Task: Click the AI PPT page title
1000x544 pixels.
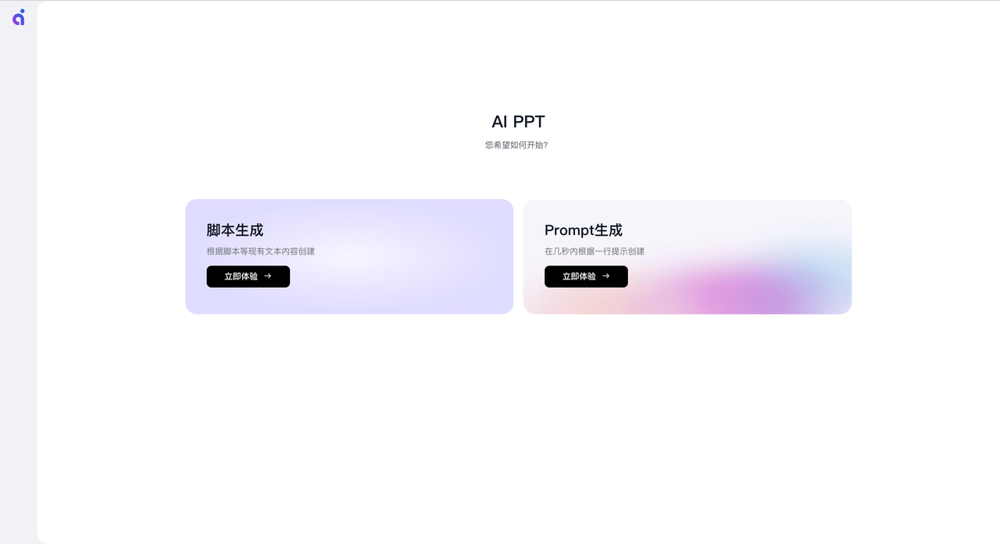Action: [518, 122]
